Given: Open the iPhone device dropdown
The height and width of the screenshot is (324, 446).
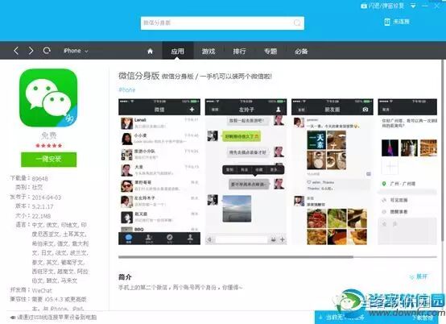Looking at the screenshot, I should [76, 51].
